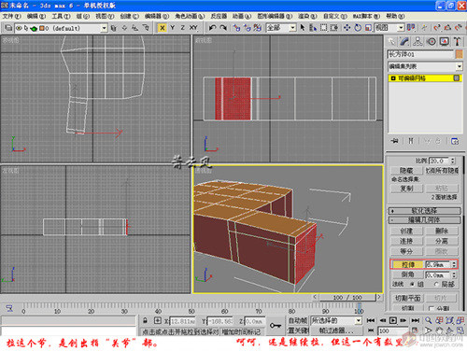This screenshot has width=467, height=351.
Task: Click the 100 / 100 time slider
Action: (x=347, y=297)
